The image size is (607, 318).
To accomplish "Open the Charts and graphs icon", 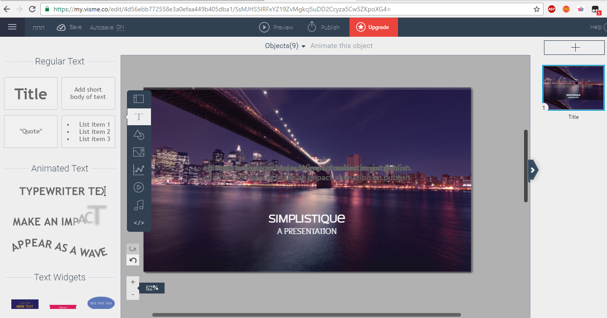I will 139,170.
